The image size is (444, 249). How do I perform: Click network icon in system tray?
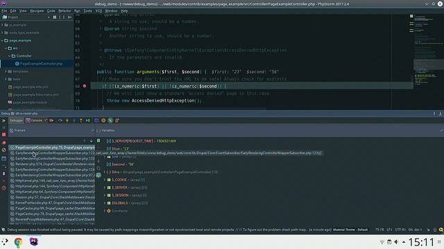pos(382,242)
